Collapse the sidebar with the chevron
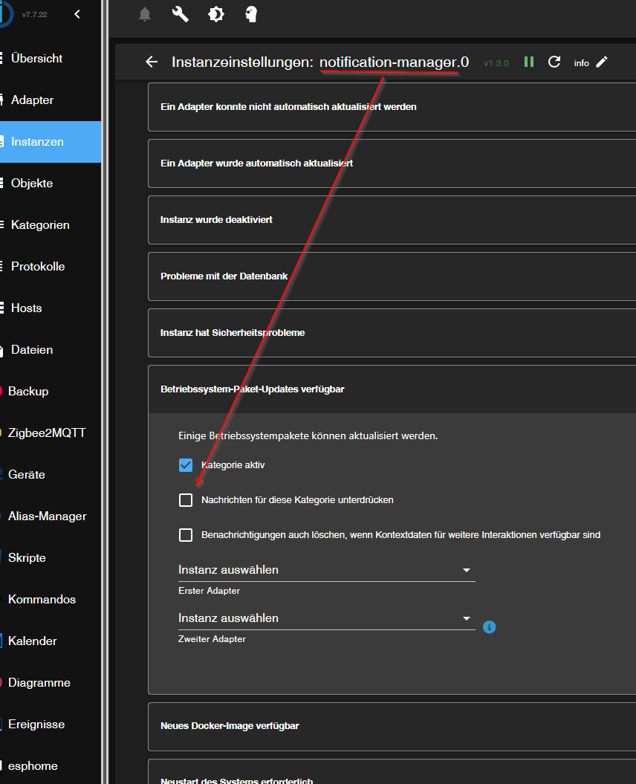 pos(77,14)
